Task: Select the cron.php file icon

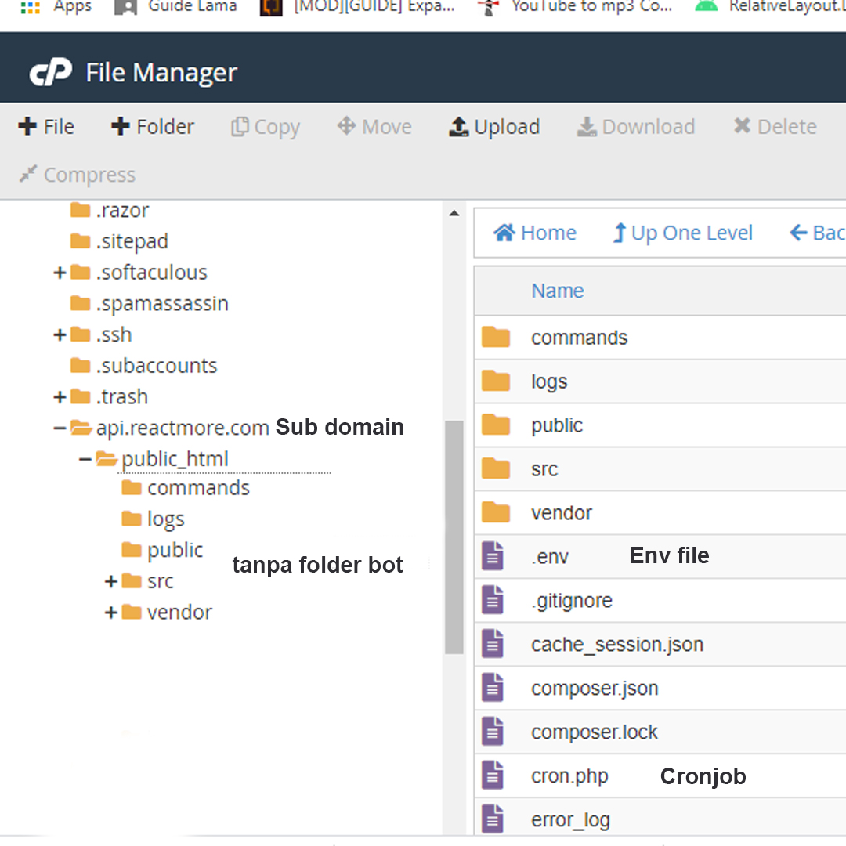Action: (493, 776)
